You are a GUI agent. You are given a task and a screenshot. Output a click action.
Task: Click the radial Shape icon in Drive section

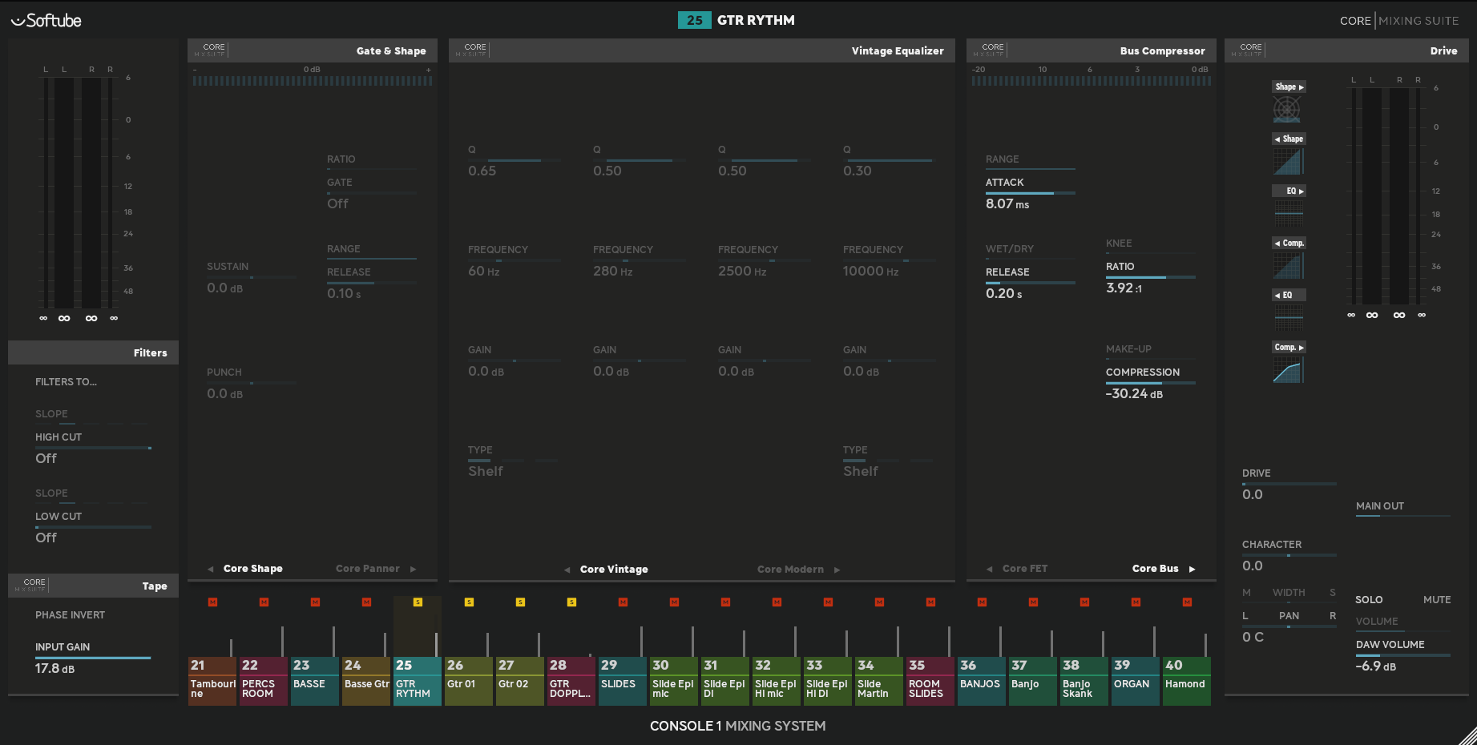coord(1287,110)
